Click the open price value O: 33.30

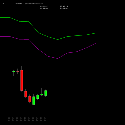(44, 8)
